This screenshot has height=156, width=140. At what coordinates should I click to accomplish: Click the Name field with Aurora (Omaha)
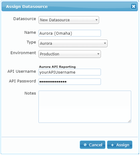70,33
